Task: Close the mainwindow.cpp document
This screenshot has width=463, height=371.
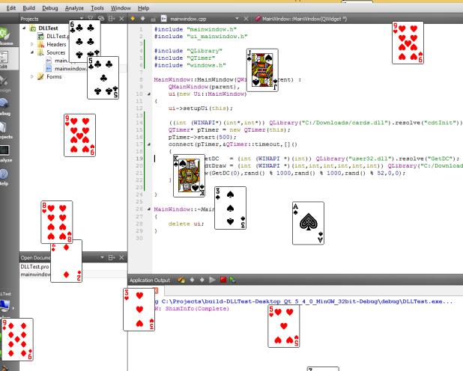Action: click(x=246, y=19)
